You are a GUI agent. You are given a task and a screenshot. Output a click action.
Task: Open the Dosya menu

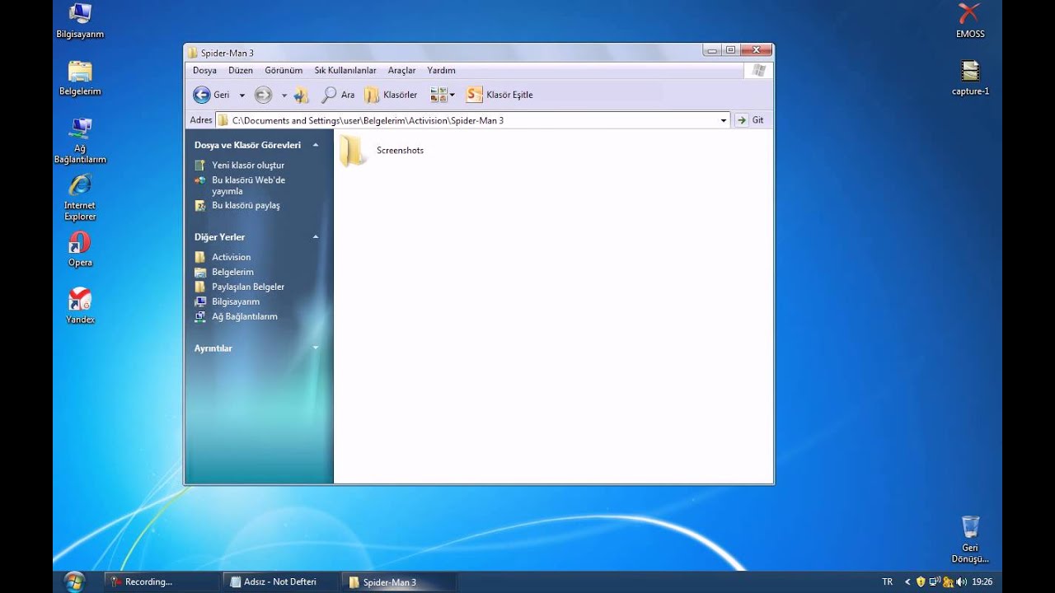tap(204, 71)
